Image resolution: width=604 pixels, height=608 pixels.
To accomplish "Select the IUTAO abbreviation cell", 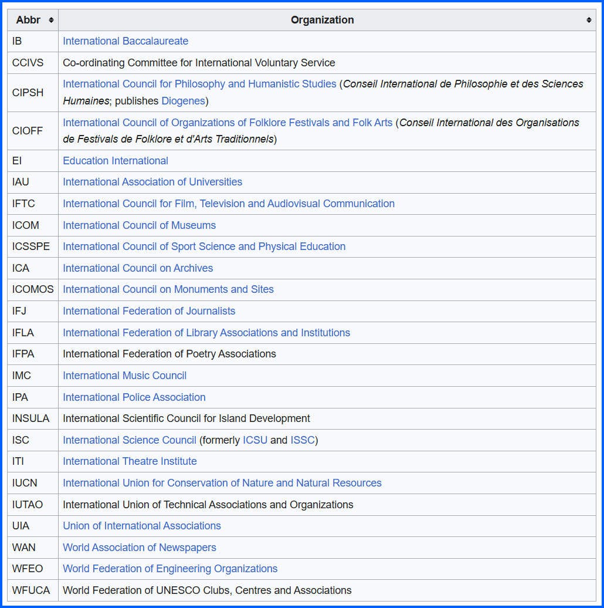I will [32, 505].
